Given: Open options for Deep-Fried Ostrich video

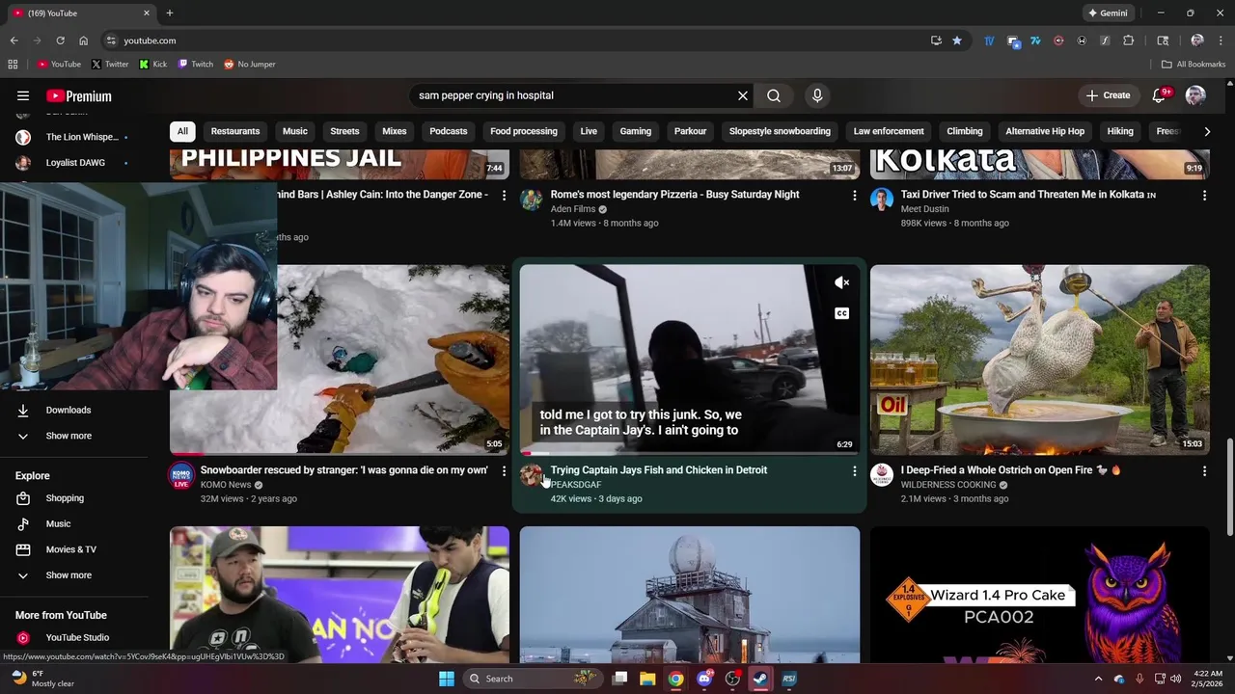Looking at the screenshot, I should pyautogui.click(x=1204, y=470).
